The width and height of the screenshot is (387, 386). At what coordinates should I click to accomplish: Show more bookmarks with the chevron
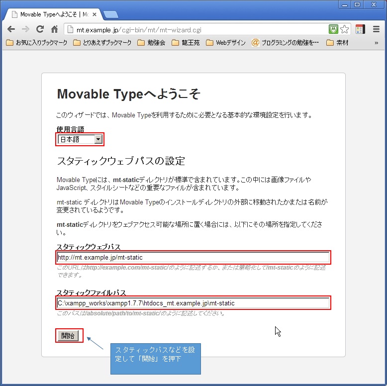tap(377, 43)
